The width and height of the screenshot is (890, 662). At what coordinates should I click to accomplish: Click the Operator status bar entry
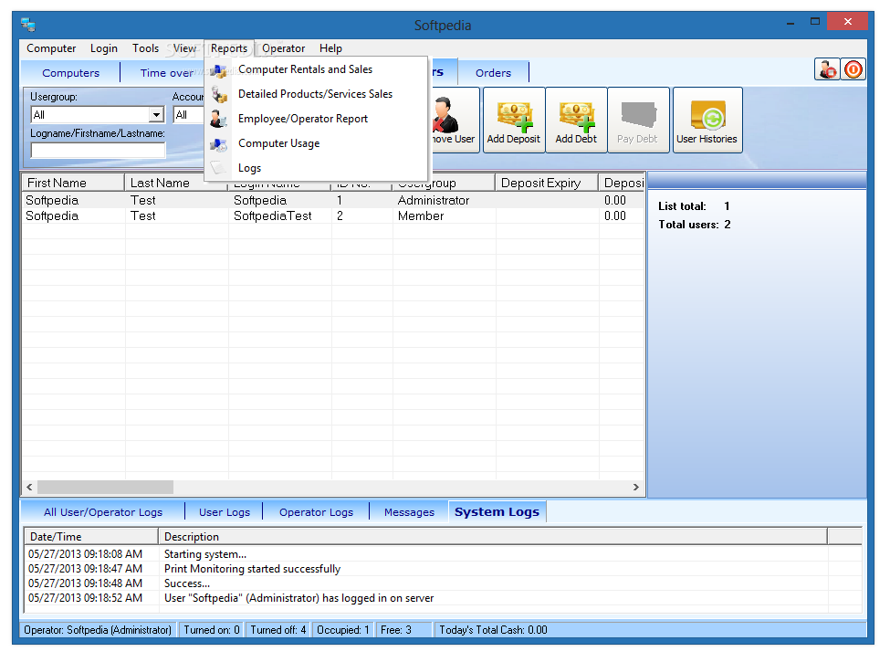point(98,630)
